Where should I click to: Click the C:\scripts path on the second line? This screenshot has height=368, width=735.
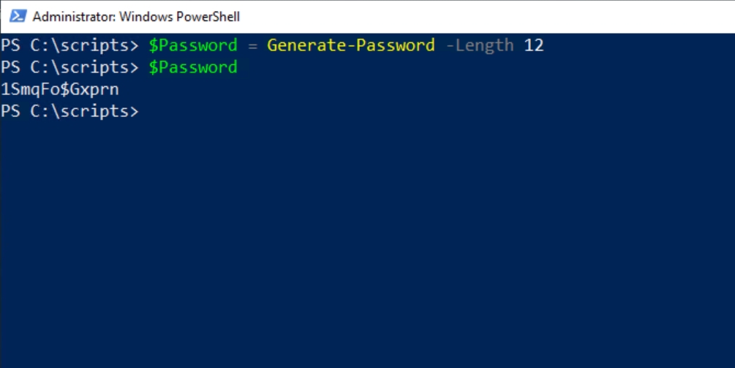(x=80, y=67)
